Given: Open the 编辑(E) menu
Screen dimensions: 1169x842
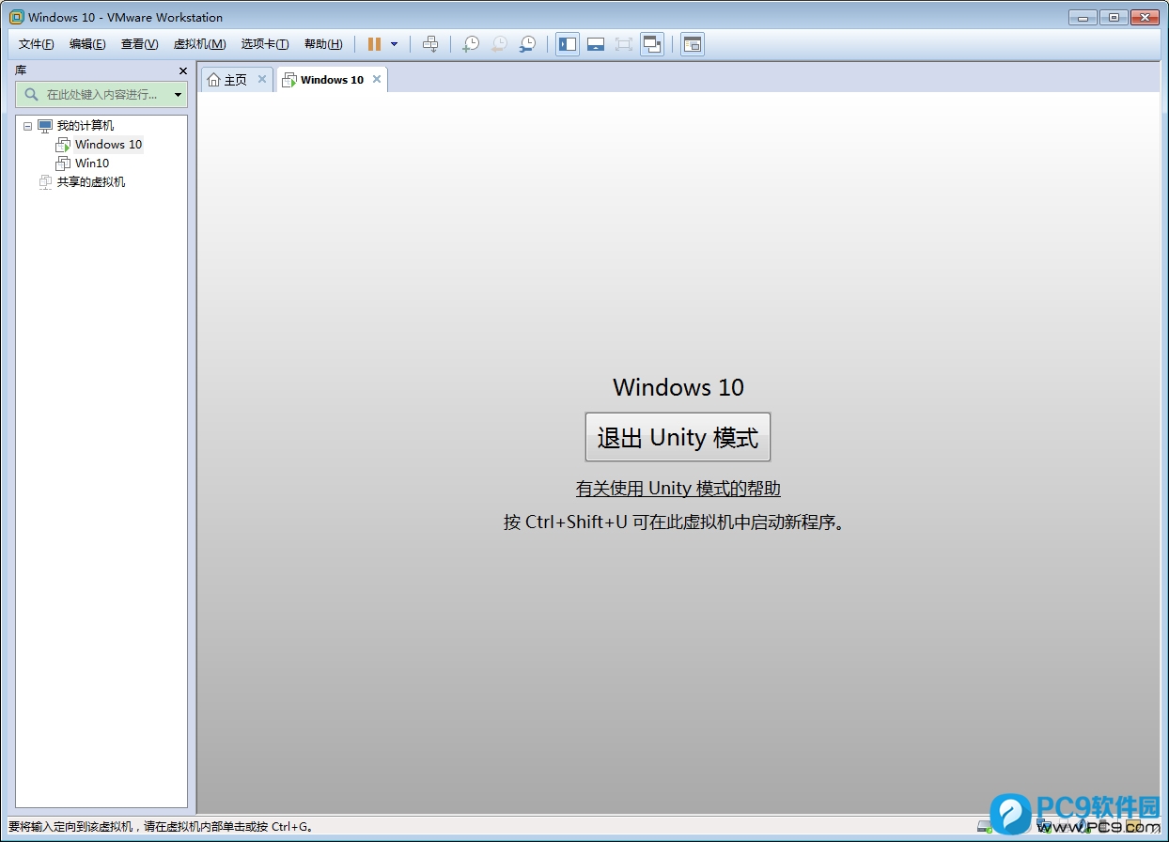Looking at the screenshot, I should pyautogui.click(x=87, y=44).
